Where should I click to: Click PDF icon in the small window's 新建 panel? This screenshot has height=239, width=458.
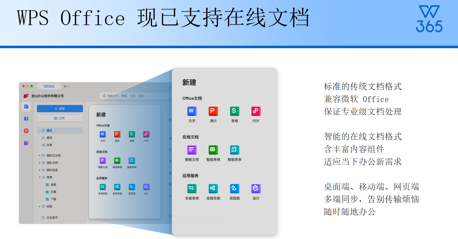click(147, 134)
